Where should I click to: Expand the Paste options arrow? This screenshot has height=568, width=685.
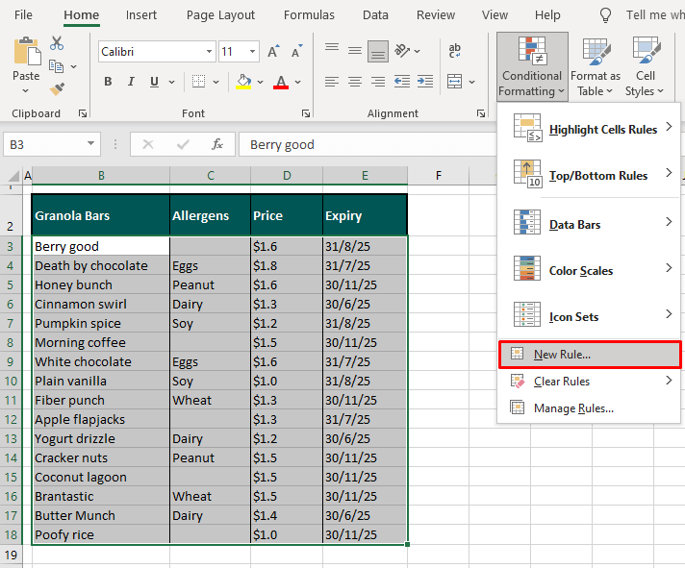click(26, 90)
